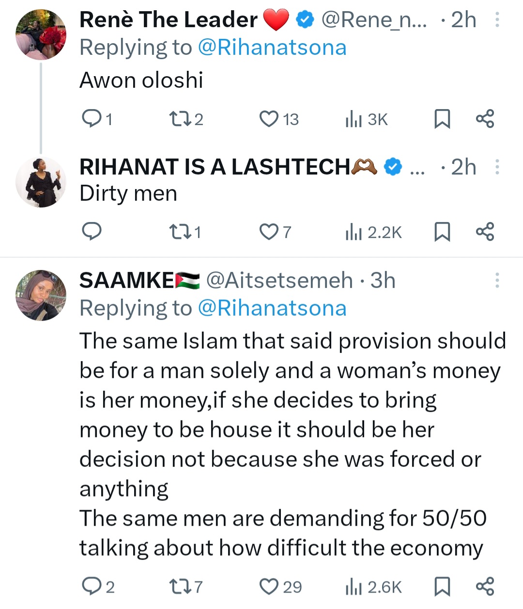
Task: Share the "Awon oloshi" tweet
Action: click(485, 118)
